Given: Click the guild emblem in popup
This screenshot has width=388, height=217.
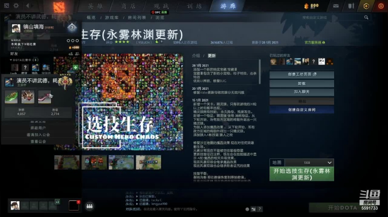Looking at the screenshot, I should point(65,82).
